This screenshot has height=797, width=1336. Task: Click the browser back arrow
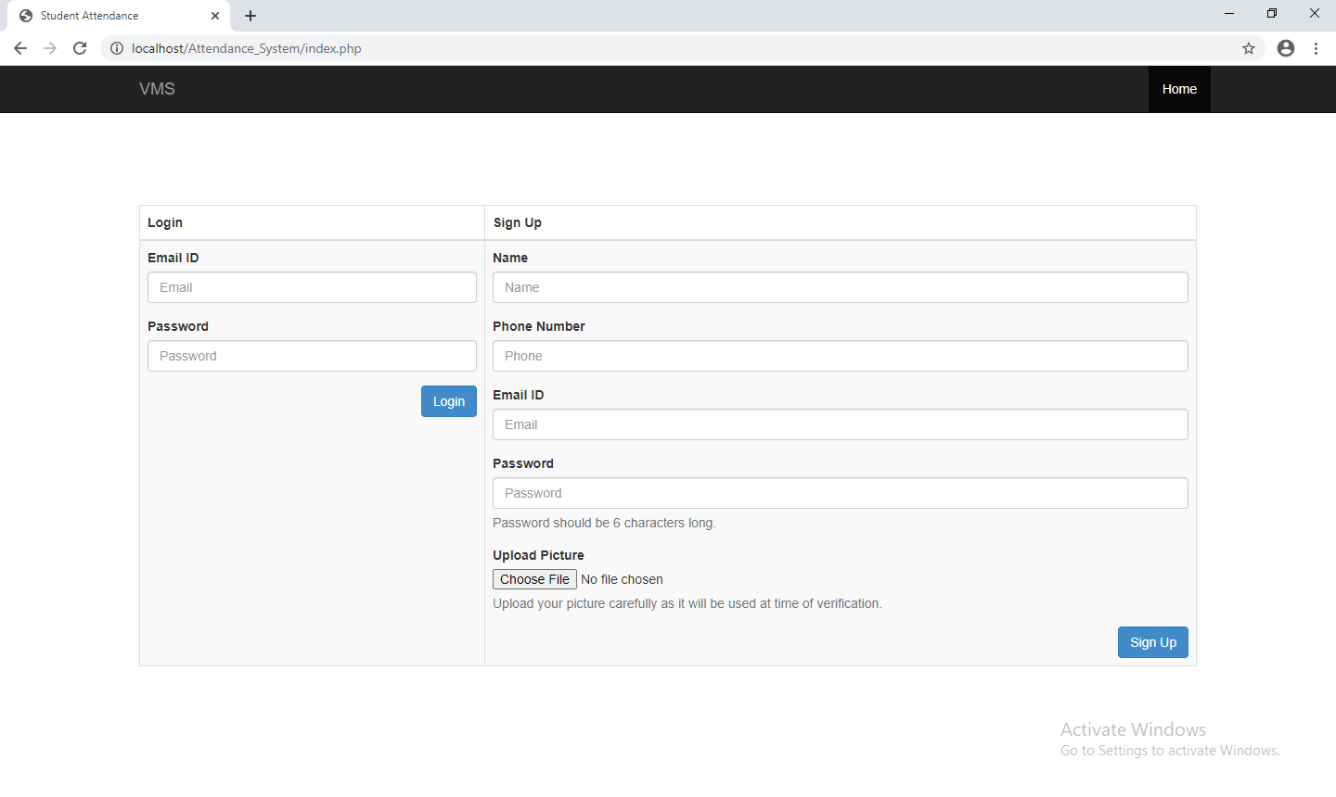click(x=20, y=48)
